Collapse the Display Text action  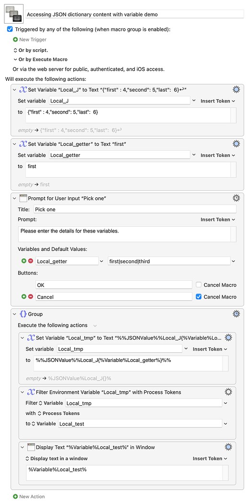click(x=23, y=447)
